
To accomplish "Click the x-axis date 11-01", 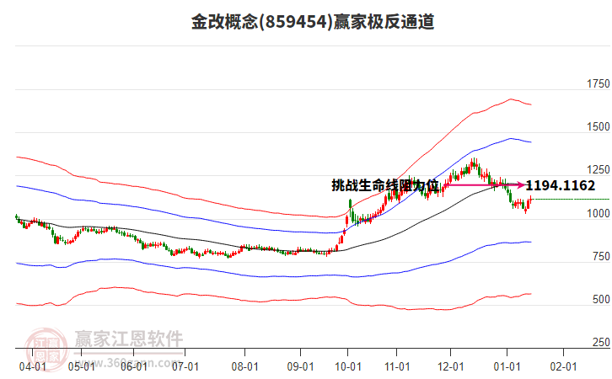I will coord(397,366).
